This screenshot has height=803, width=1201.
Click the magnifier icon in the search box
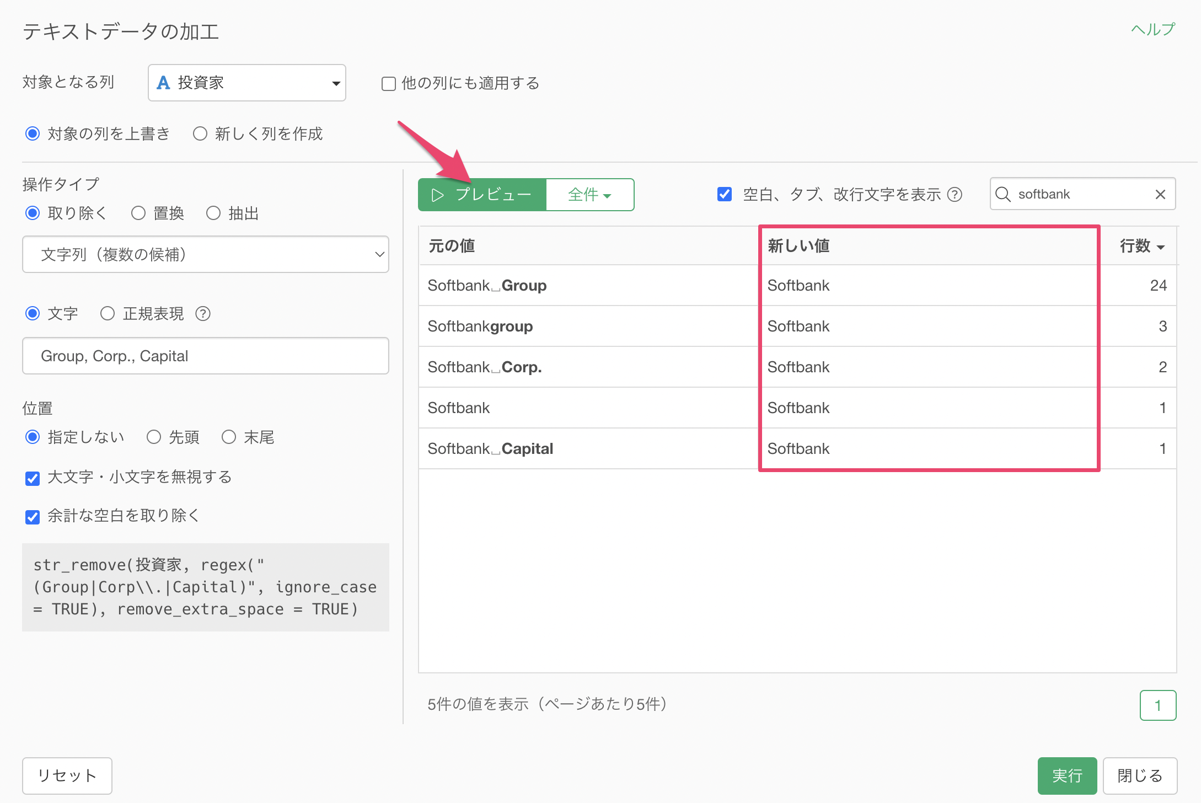[x=1002, y=194]
